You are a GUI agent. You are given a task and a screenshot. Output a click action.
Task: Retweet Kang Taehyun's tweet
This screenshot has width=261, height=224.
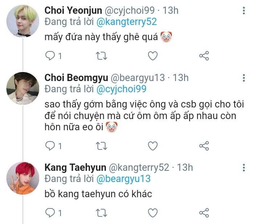pyautogui.click(x=102, y=212)
